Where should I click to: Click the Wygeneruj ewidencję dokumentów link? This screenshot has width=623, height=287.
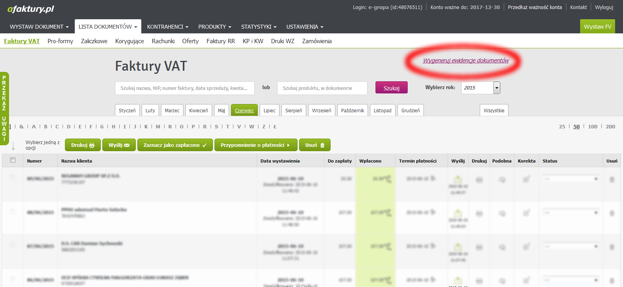click(466, 60)
